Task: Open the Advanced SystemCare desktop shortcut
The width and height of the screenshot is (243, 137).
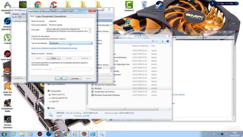Action: (7, 24)
